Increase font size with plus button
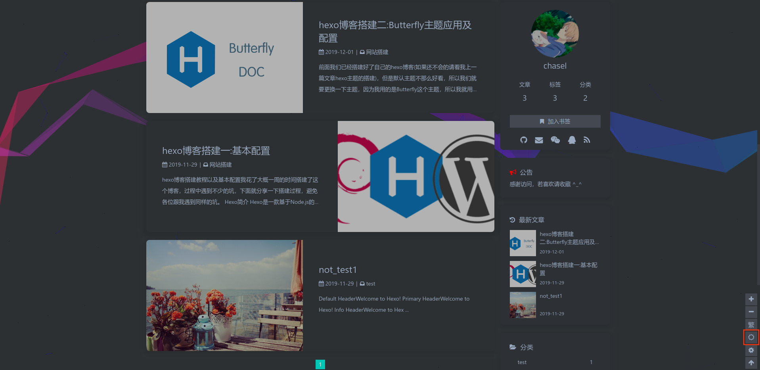The width and height of the screenshot is (760, 370). [x=751, y=299]
